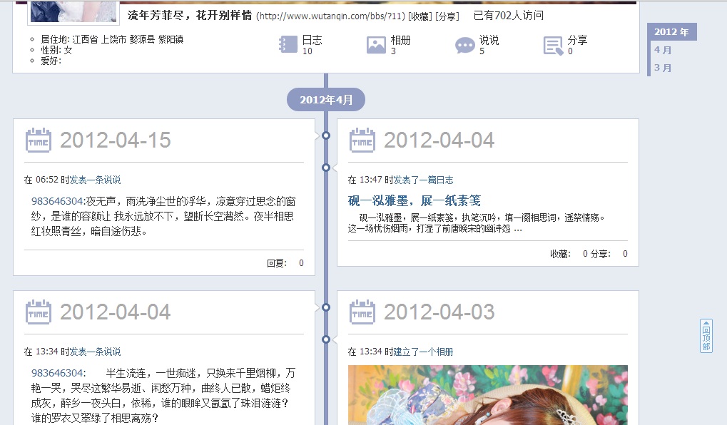Click the calendar icon on the 2012-04-04 diary card
The image size is (727, 425).
(x=362, y=140)
